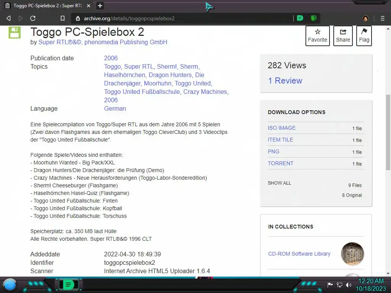
Task: Open the browser hamburger menu
Action: (x=383, y=18)
